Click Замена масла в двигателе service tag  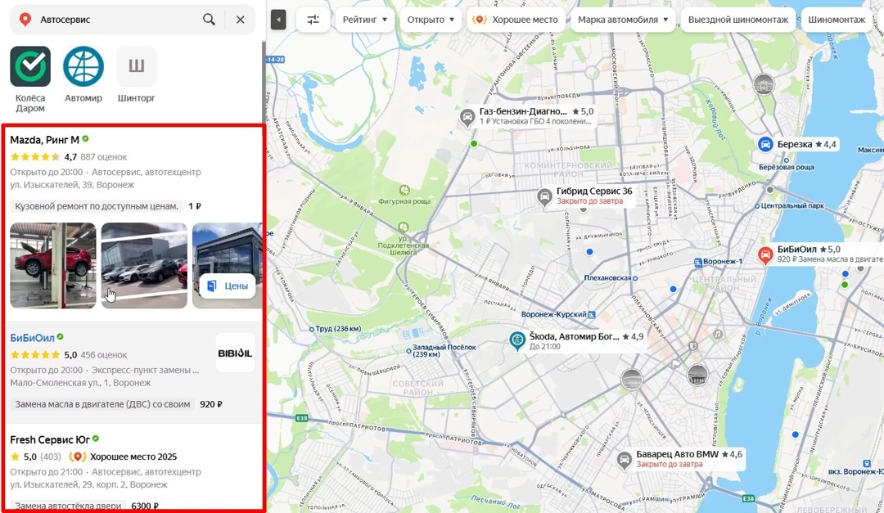tap(102, 404)
